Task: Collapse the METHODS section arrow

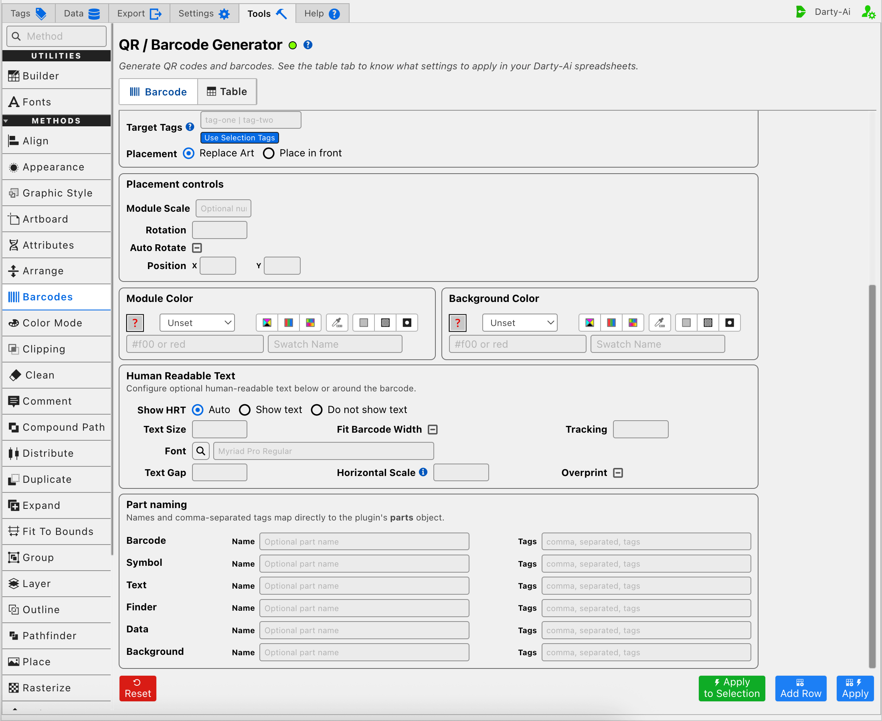Action: coord(6,121)
